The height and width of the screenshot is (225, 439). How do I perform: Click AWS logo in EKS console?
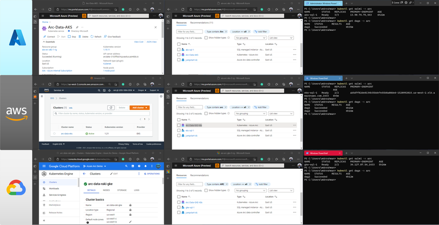pyautogui.click(x=46, y=90)
